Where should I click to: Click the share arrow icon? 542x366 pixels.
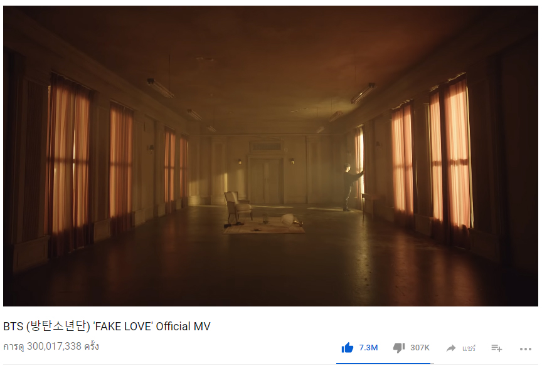coord(451,348)
